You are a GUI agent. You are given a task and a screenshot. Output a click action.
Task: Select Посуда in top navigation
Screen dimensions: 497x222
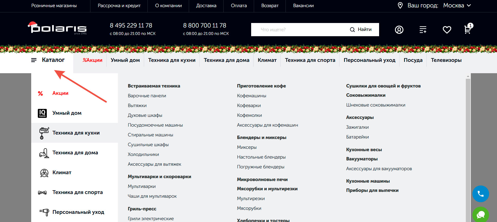(x=413, y=60)
